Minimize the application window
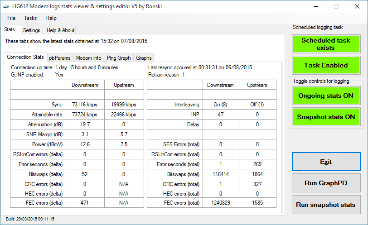368x225 pixels. point(316,6)
